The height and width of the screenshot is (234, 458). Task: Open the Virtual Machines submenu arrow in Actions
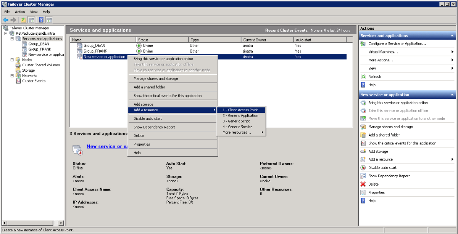click(453, 52)
